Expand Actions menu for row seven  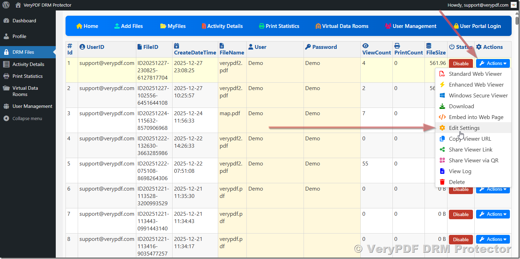(493, 214)
